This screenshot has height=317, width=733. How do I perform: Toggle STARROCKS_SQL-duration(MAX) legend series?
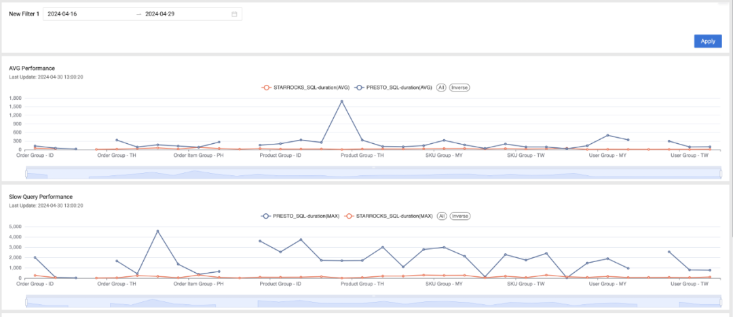click(388, 217)
